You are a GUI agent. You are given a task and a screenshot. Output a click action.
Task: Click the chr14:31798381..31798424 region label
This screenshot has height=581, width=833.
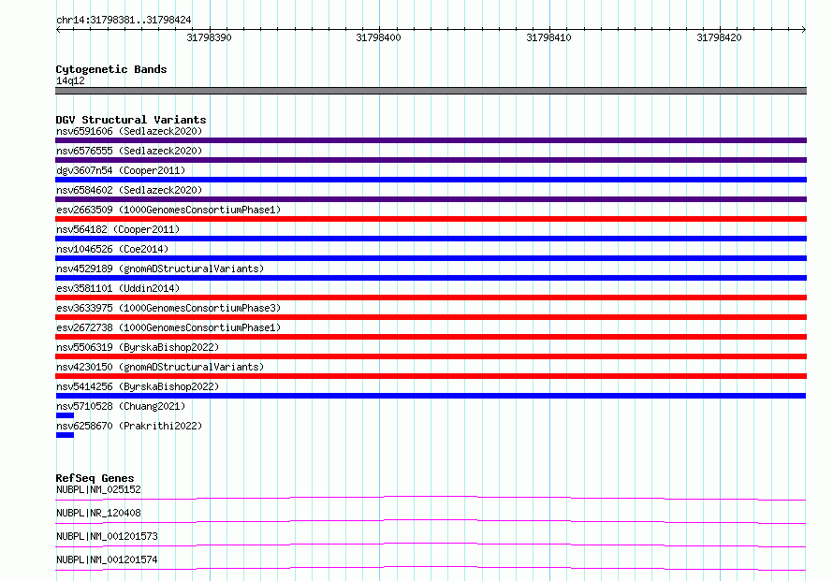tap(124, 20)
